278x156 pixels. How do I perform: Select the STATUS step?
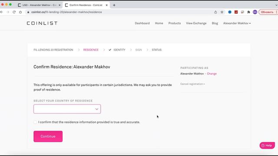(156, 50)
